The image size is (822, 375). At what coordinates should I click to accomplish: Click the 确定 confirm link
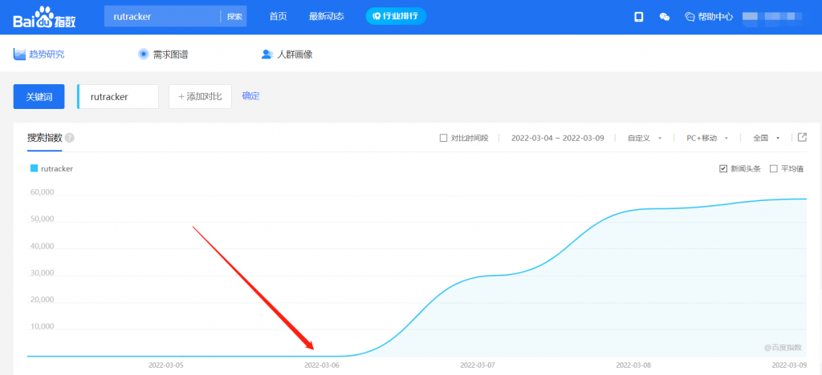pyautogui.click(x=250, y=96)
